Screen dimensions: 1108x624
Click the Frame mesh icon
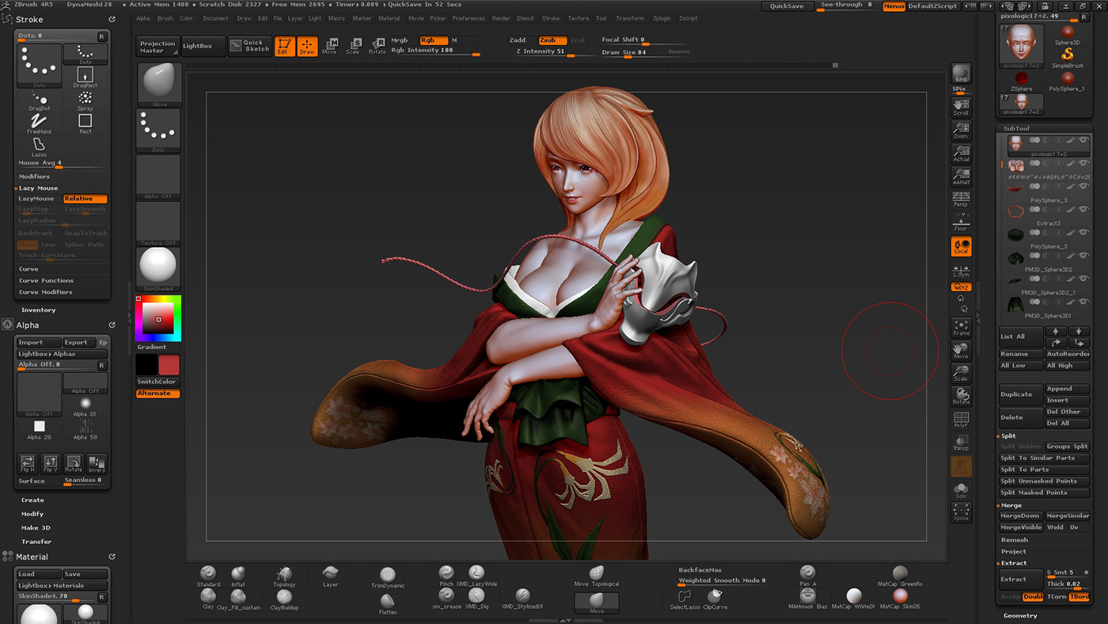(961, 328)
